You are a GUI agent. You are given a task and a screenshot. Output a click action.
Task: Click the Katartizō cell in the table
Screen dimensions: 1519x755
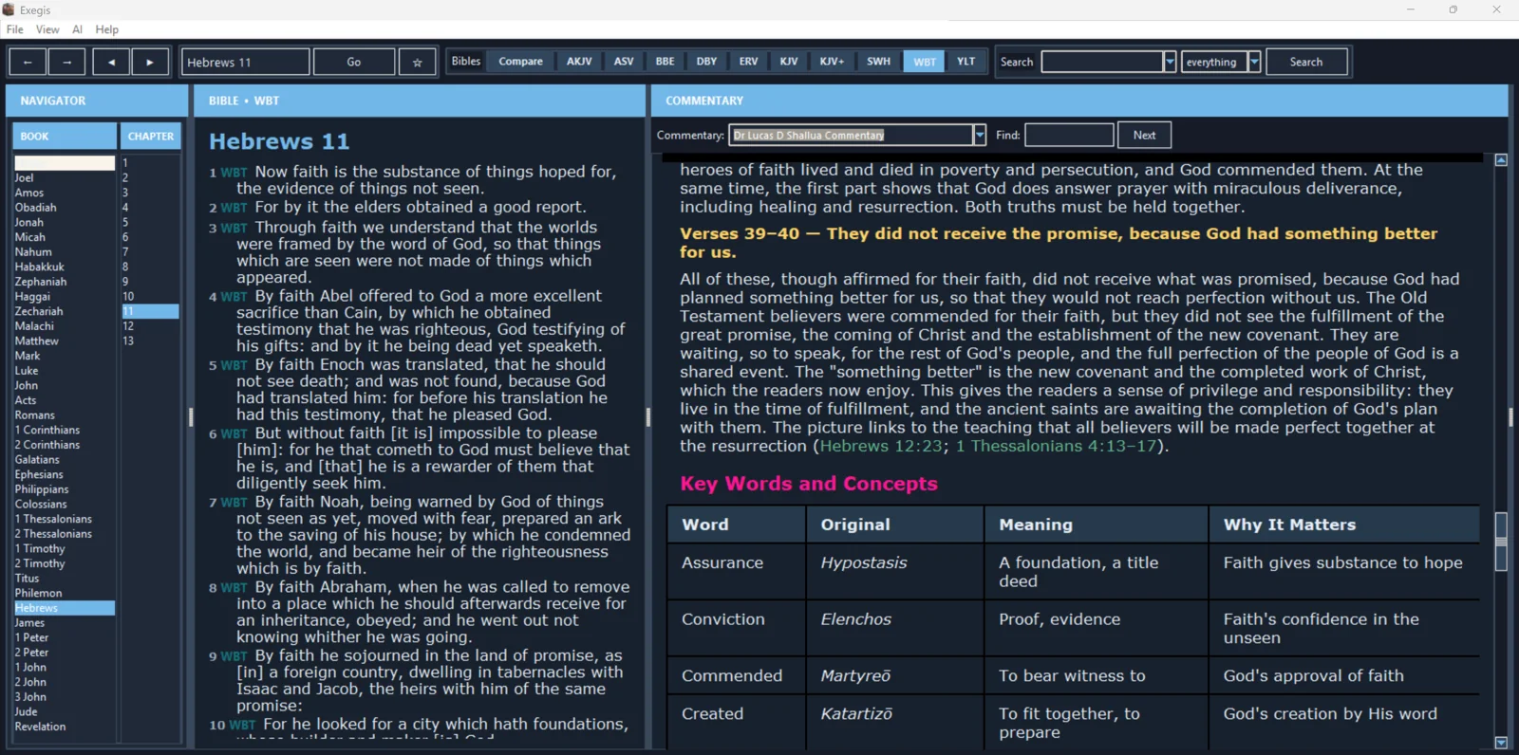pos(895,723)
